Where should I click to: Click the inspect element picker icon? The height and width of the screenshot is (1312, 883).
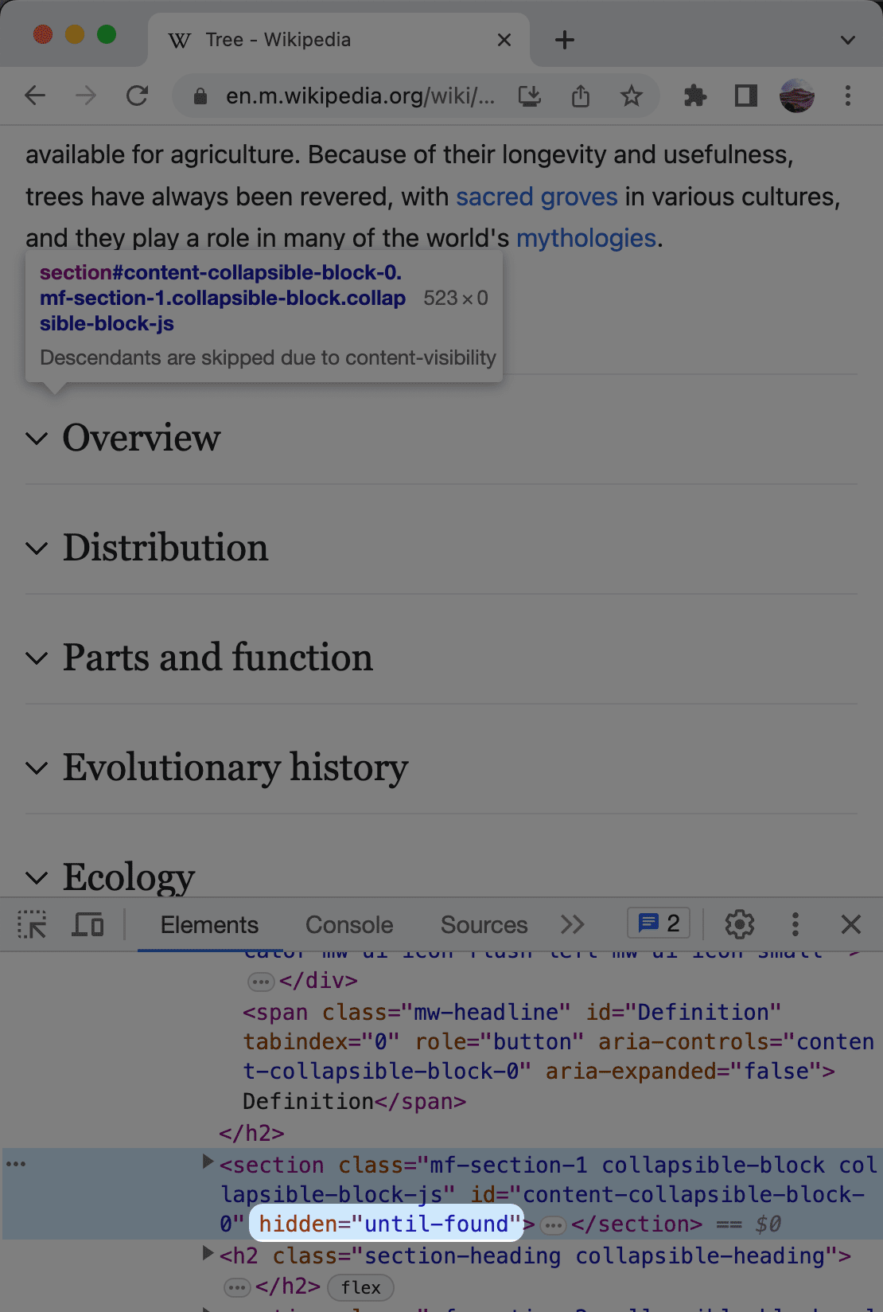click(x=32, y=924)
